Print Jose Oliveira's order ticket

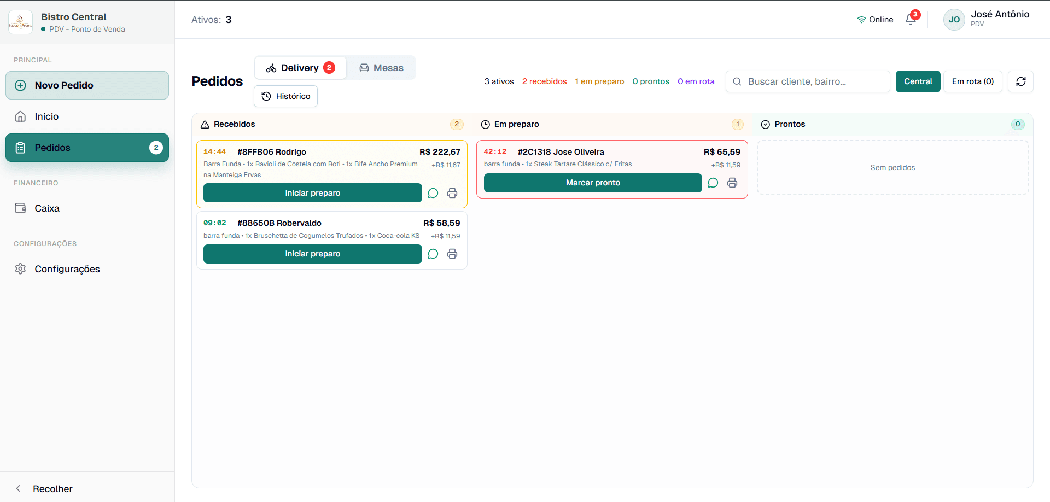tap(732, 183)
